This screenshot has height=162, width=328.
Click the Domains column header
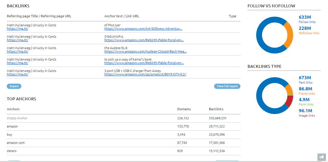184,109
